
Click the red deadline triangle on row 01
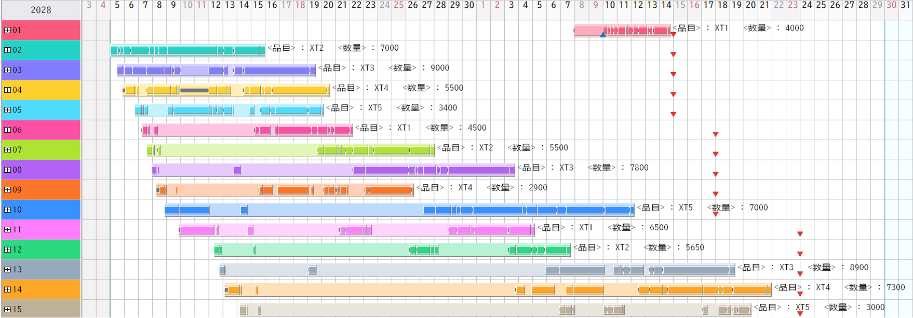click(x=673, y=35)
